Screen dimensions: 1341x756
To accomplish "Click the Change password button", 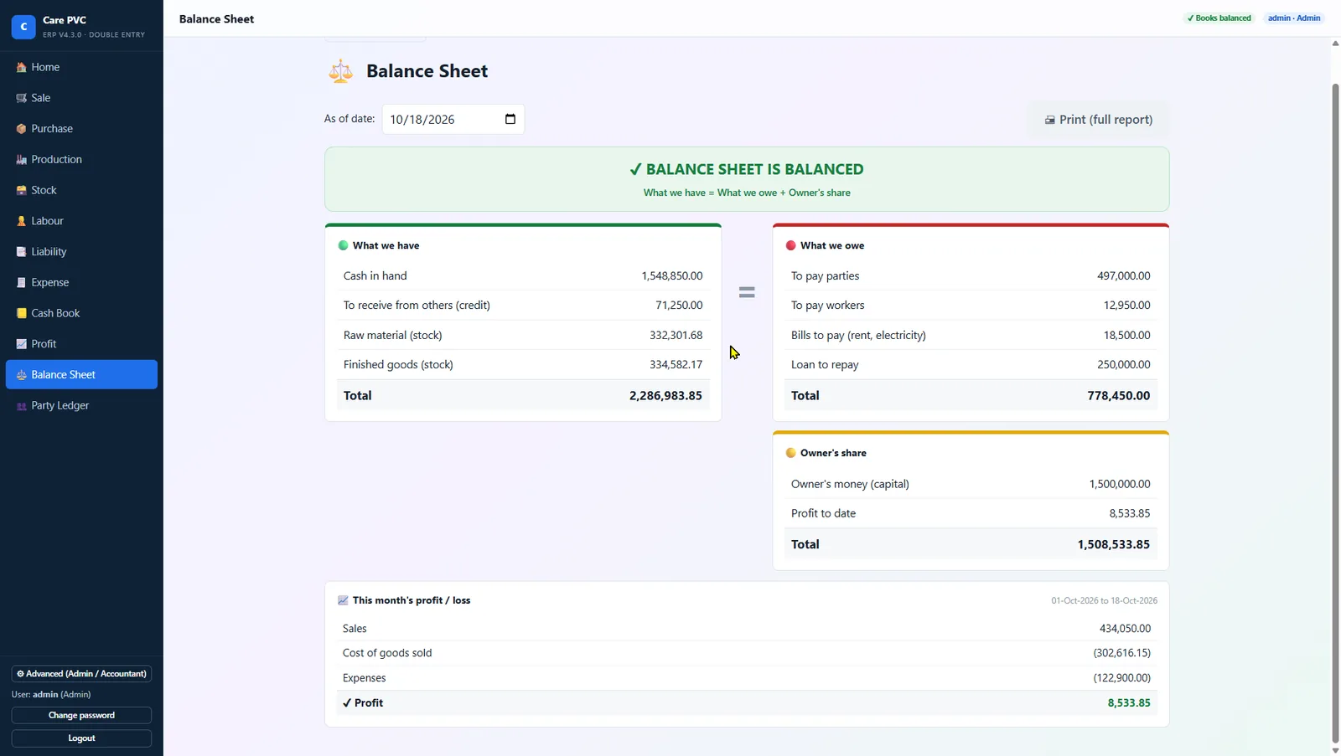I will tap(81, 715).
